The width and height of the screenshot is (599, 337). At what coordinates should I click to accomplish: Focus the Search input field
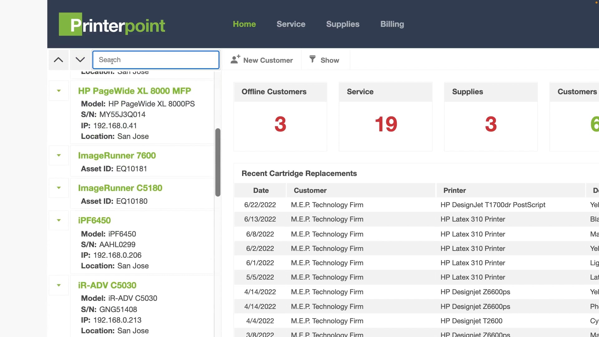tap(156, 60)
